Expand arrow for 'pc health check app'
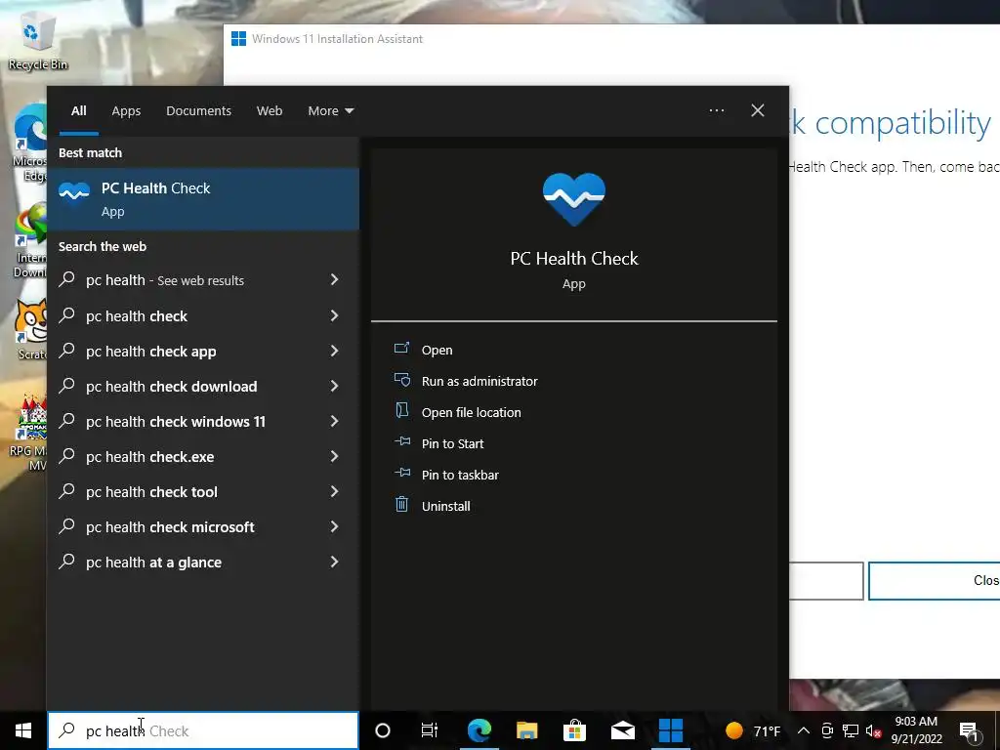The width and height of the screenshot is (1000, 750). tap(334, 351)
